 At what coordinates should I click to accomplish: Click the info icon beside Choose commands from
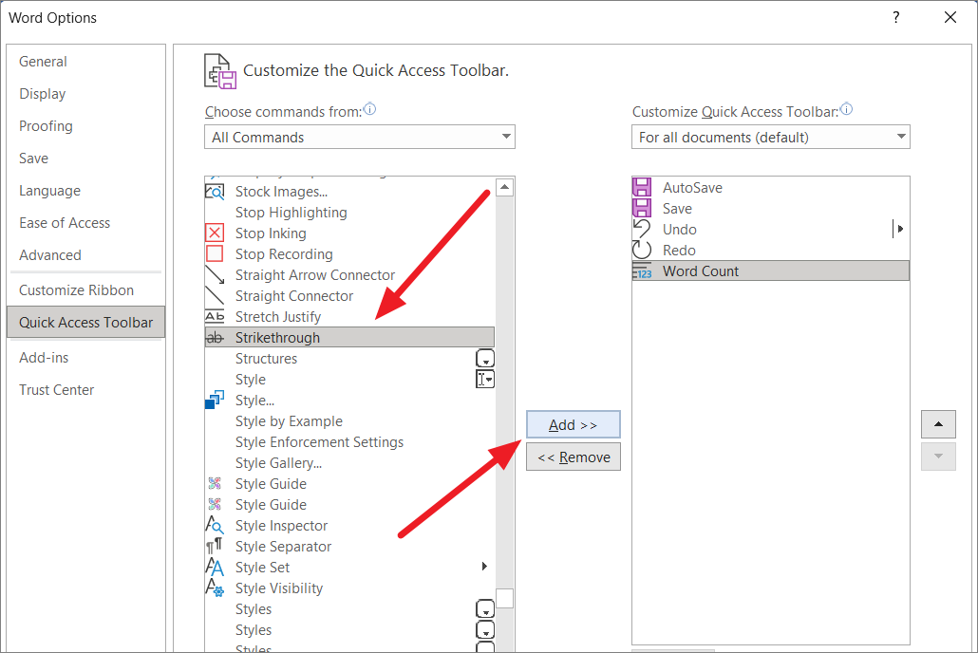coord(369,109)
